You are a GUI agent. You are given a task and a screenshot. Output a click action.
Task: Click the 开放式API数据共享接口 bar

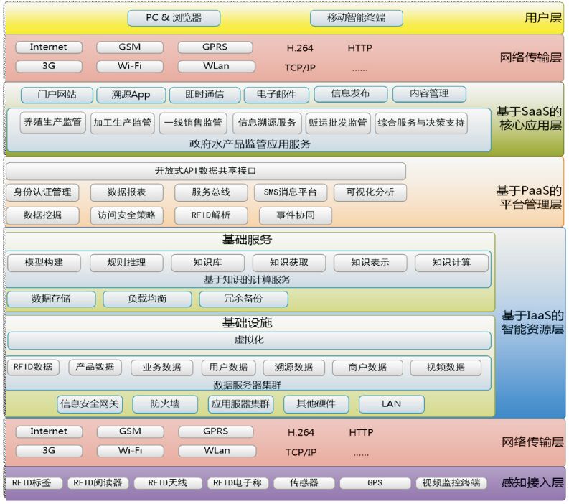point(205,171)
